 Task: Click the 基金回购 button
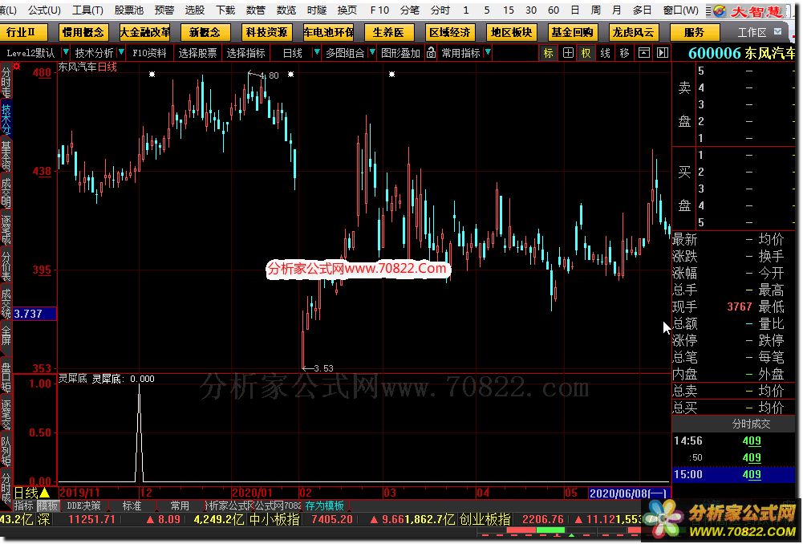coord(572,32)
